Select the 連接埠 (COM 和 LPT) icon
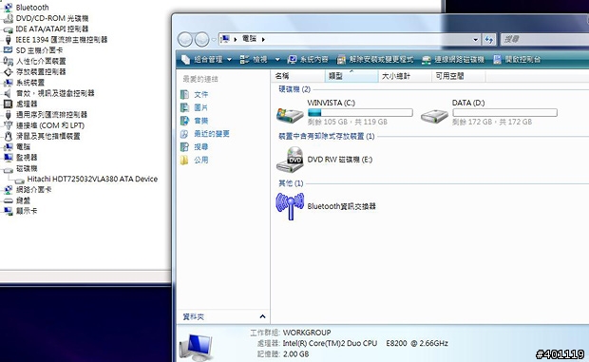Screen dimensions: 589x362 tap(8, 125)
